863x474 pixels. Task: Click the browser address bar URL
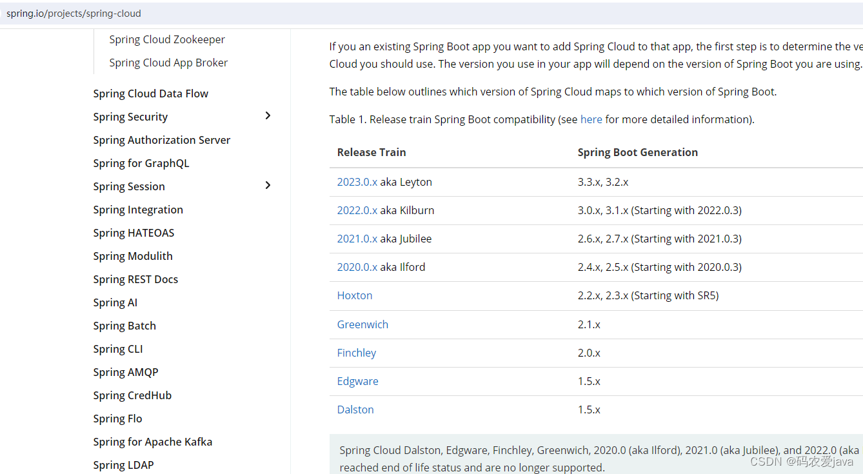[74, 14]
